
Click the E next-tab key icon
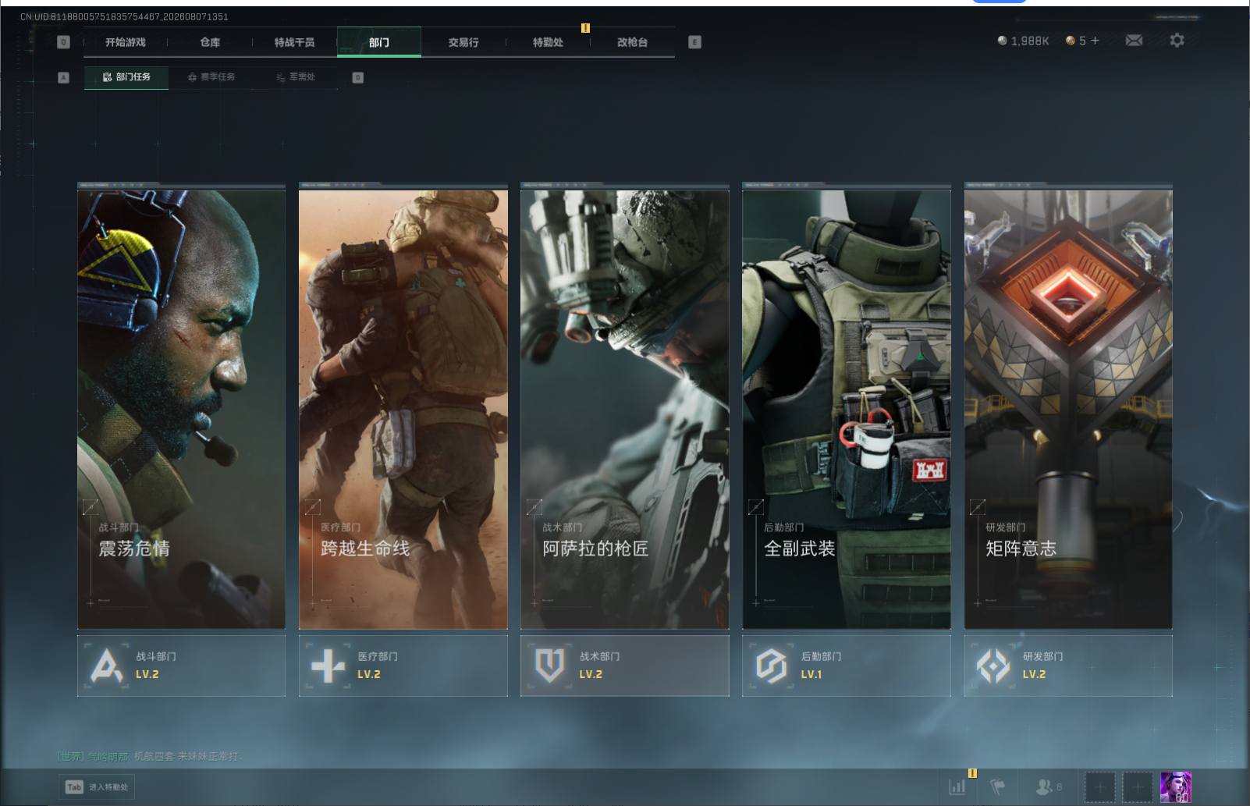[x=694, y=42]
